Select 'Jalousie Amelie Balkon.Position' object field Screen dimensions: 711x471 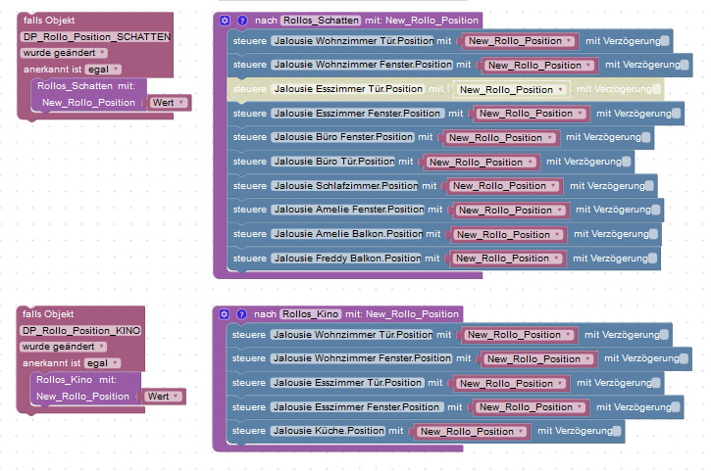point(347,234)
